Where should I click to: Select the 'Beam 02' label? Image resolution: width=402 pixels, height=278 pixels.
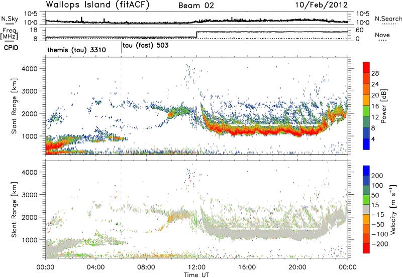point(196,6)
